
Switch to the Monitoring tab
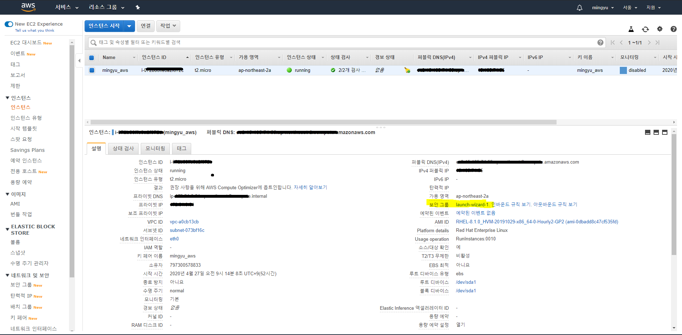coord(155,149)
